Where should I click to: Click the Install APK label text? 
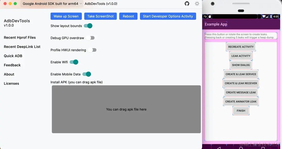tap(76, 82)
